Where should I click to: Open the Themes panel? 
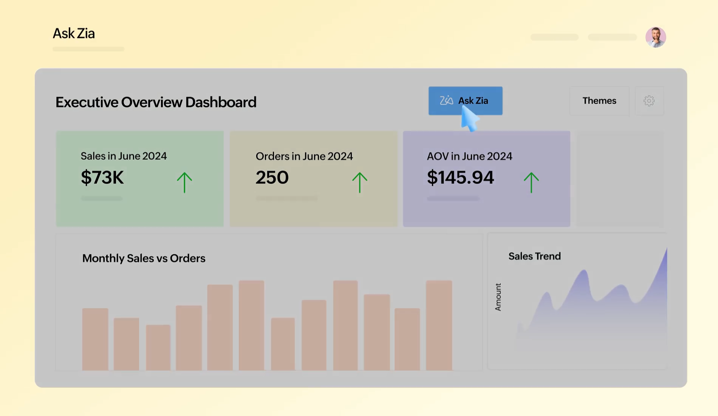pos(599,101)
